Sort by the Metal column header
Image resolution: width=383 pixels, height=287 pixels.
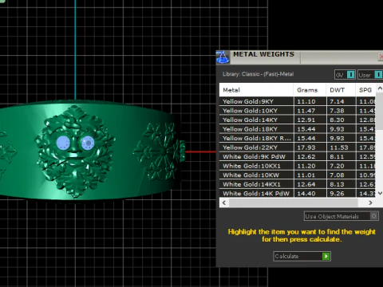click(256, 90)
